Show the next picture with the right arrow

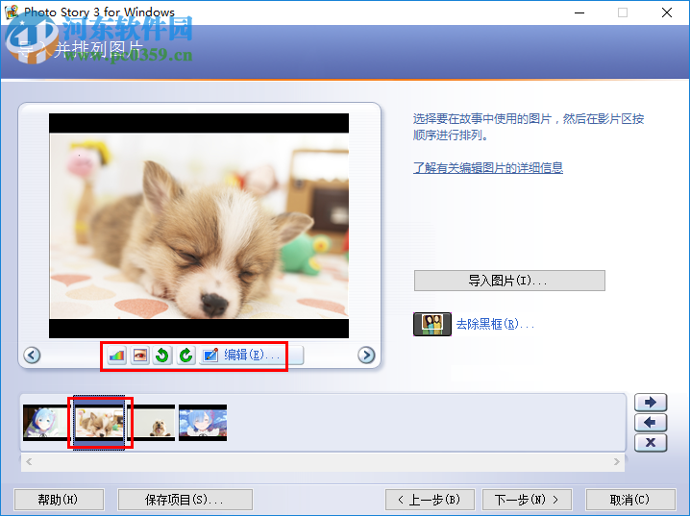click(x=366, y=355)
